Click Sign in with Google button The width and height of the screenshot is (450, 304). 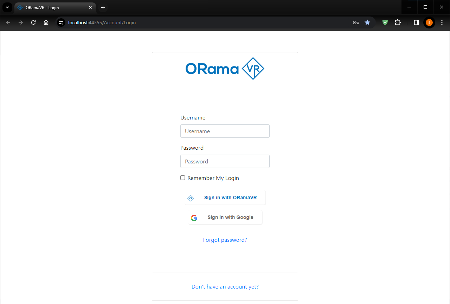pos(225,217)
